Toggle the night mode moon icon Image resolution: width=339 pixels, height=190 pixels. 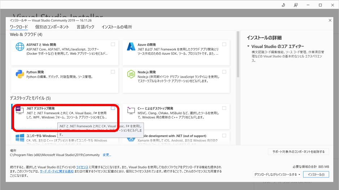click(x=283, y=5)
